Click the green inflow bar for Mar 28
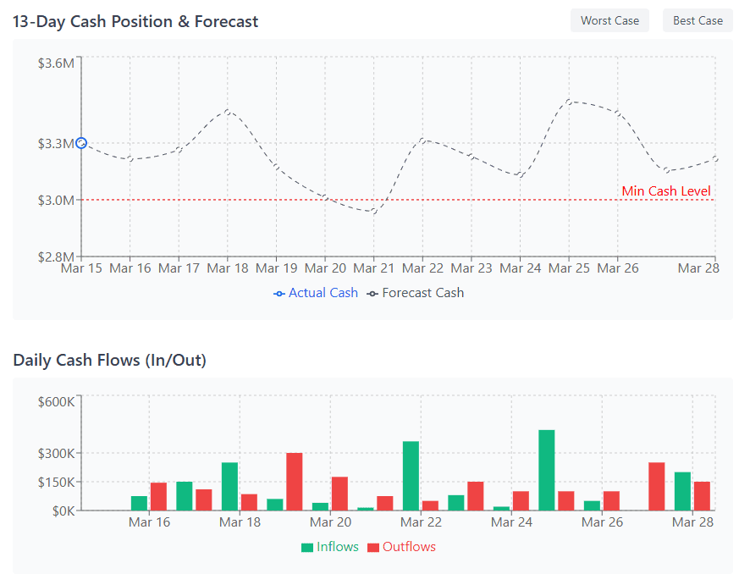Screen dimensions: 739x585 [x=682, y=491]
